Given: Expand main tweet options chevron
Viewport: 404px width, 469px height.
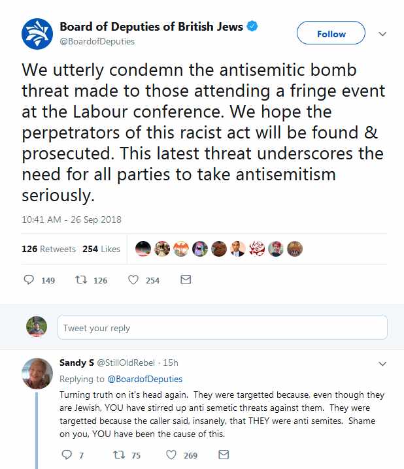Looking at the screenshot, I should [383, 34].
